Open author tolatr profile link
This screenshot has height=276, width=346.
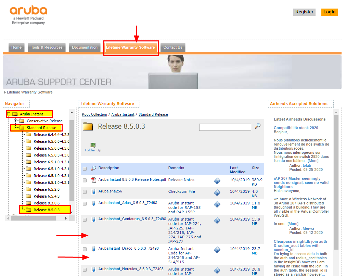click(x=307, y=165)
